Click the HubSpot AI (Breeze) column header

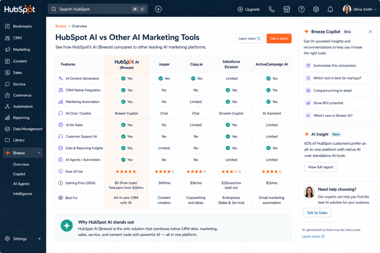pyautogui.click(x=127, y=64)
